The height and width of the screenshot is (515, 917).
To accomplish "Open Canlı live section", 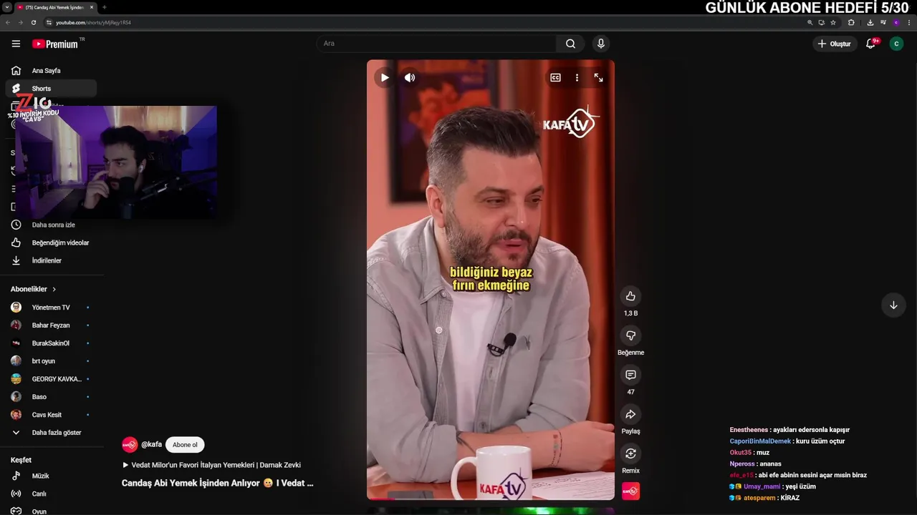I will [x=51, y=494].
